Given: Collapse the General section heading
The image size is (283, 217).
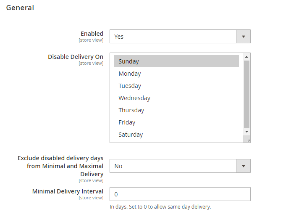Looking at the screenshot, I should point(20,8).
